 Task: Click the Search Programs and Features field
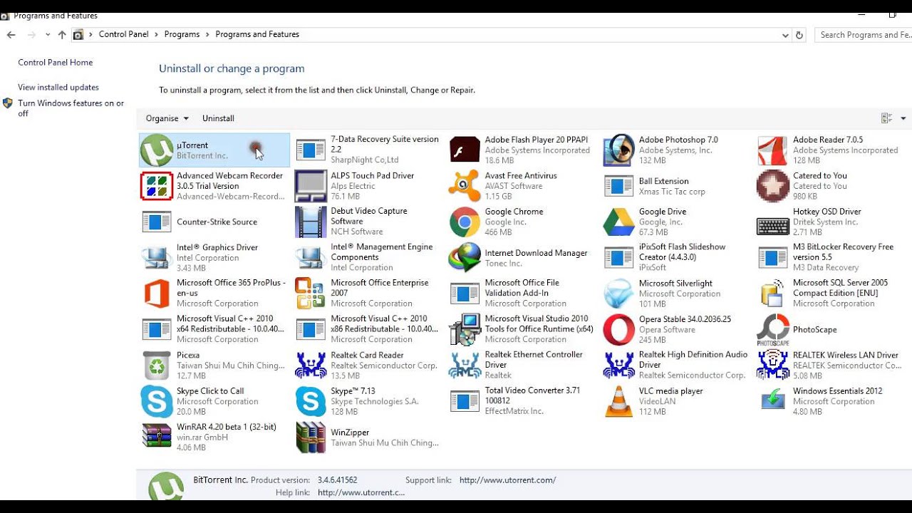click(863, 35)
